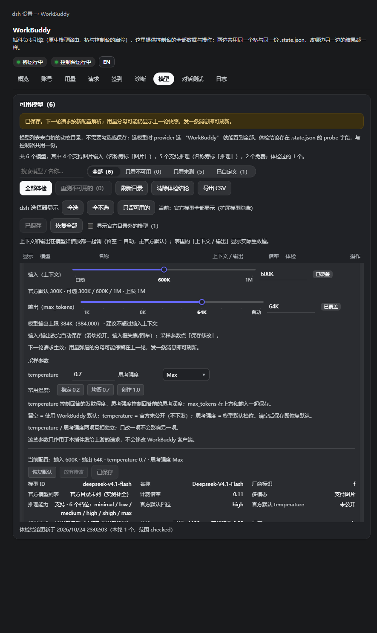Run 全部体检 on all models
The width and height of the screenshot is (377, 633).
tap(36, 188)
